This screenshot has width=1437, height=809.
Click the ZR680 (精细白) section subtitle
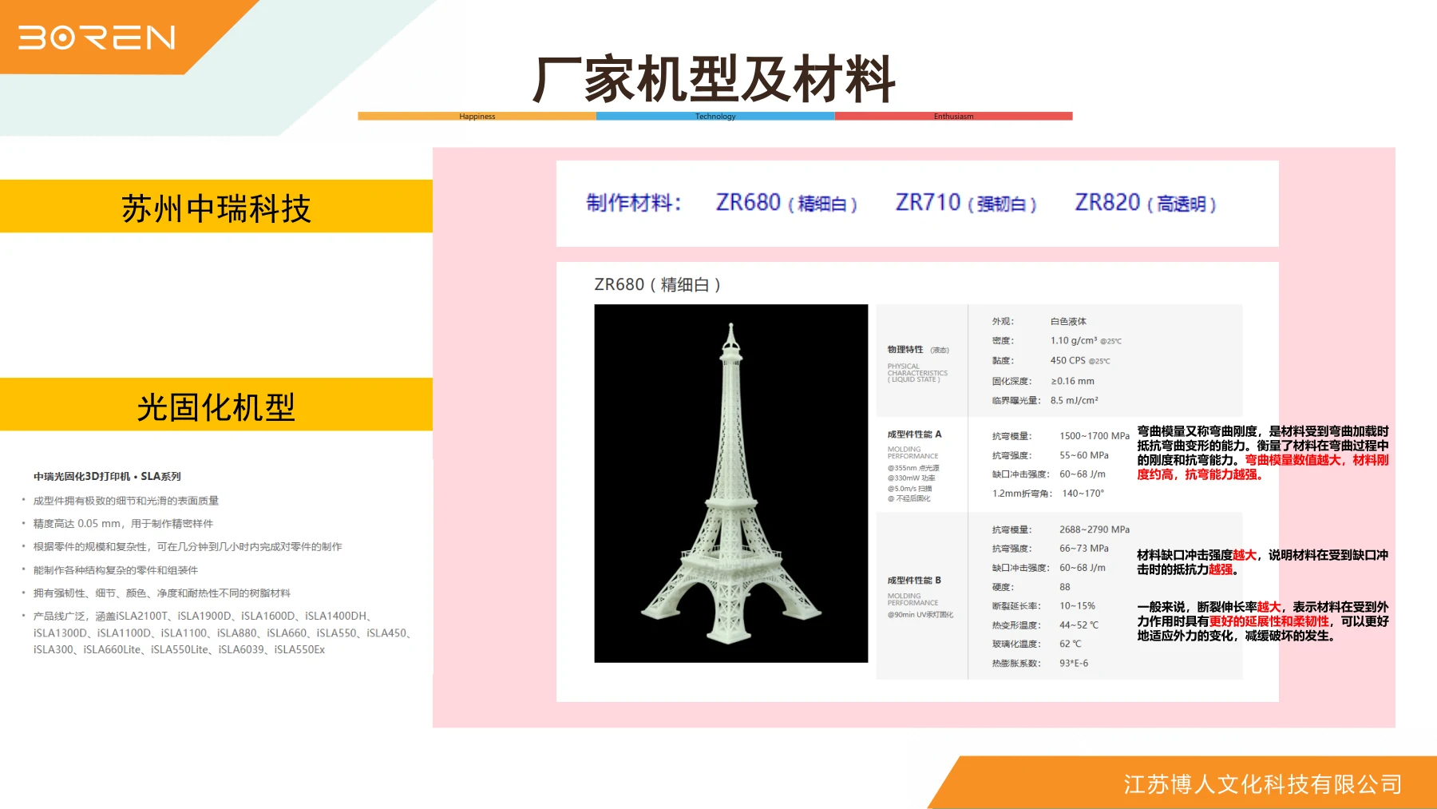click(x=658, y=284)
